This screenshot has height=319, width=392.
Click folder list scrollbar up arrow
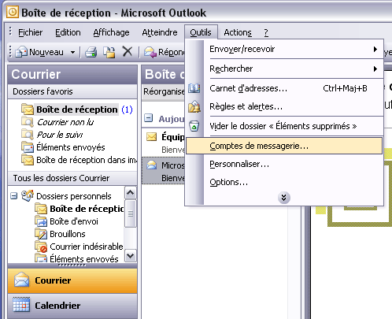(x=131, y=193)
